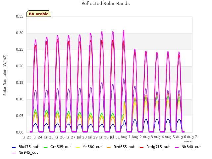
Task: Click the blue Blu475_out legend swatch
Action: [x=14, y=147]
